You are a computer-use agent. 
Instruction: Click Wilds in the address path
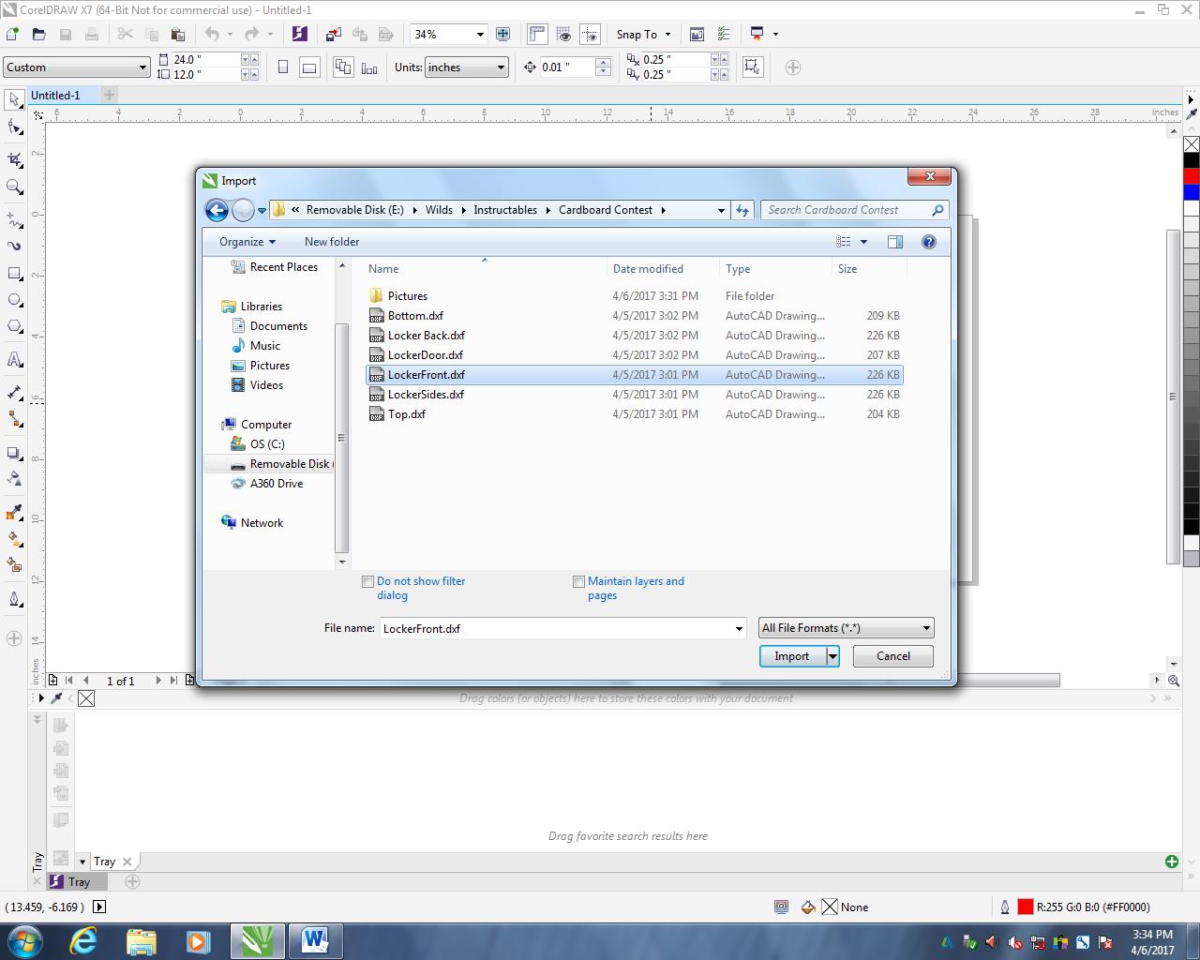(439, 210)
